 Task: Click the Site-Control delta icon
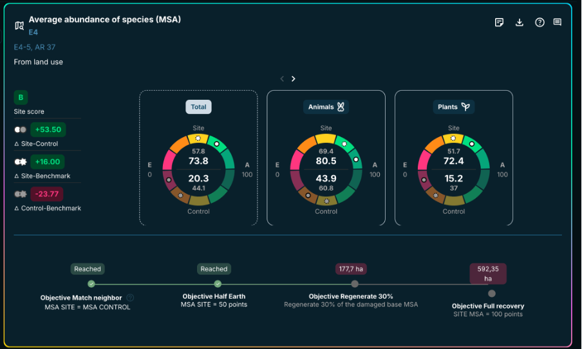[x=21, y=129]
